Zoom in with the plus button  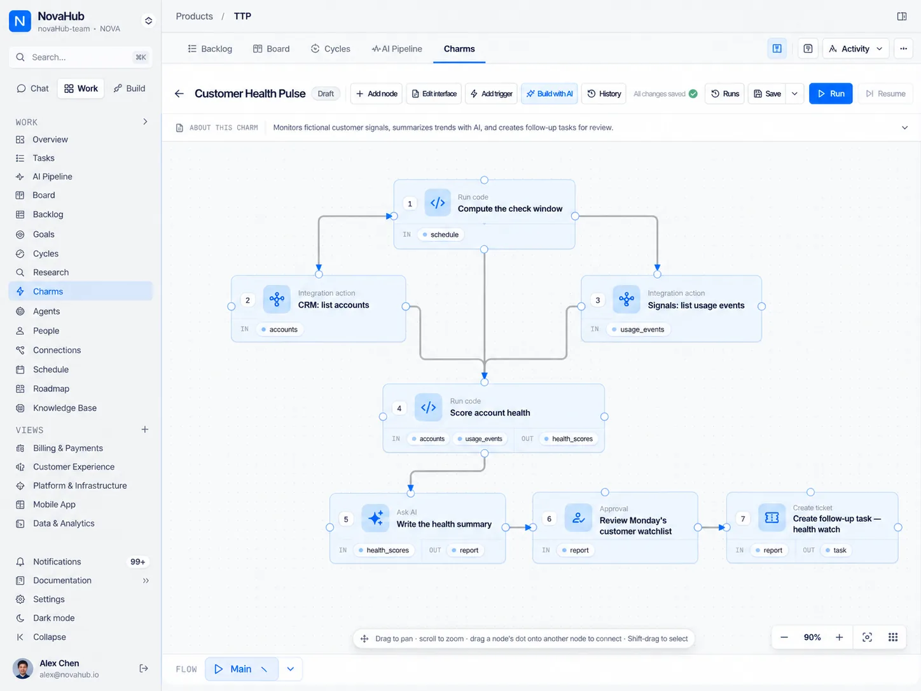(x=840, y=637)
